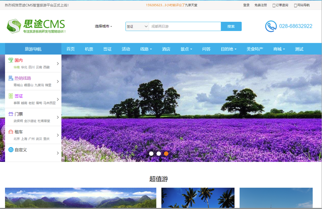Click the 自定义 blue circle icon
The width and height of the screenshot is (322, 209).
11,149
